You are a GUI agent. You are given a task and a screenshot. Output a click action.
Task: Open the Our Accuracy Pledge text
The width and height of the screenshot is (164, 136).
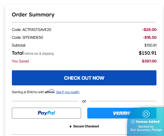(x=146, y=130)
